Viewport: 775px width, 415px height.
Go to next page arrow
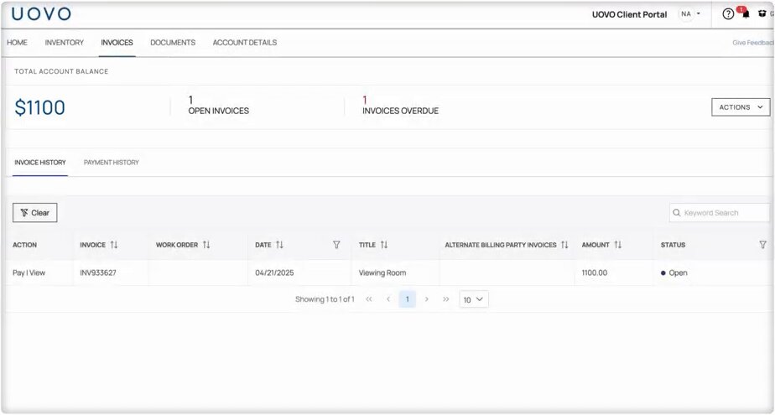pyautogui.click(x=427, y=299)
